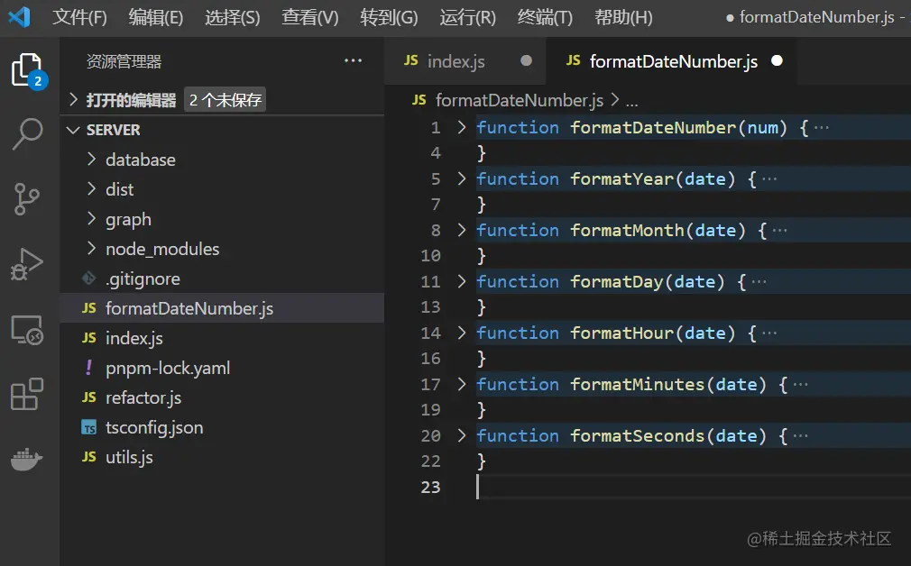
Task: Select tsconfig.json in the file tree
Action: pos(153,427)
